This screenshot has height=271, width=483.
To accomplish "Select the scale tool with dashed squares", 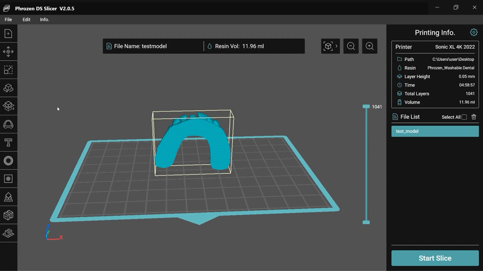I will 8,70.
